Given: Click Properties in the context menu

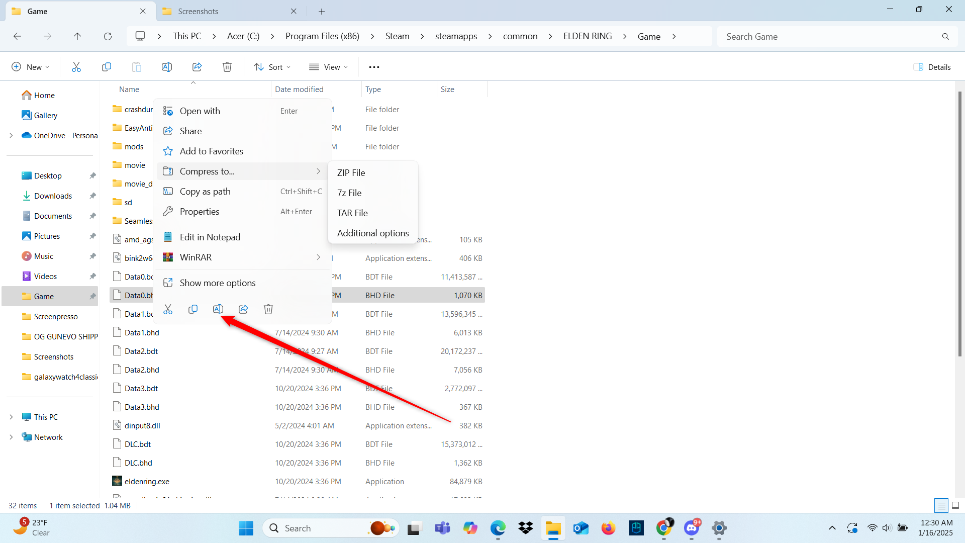Looking at the screenshot, I should click(x=200, y=211).
